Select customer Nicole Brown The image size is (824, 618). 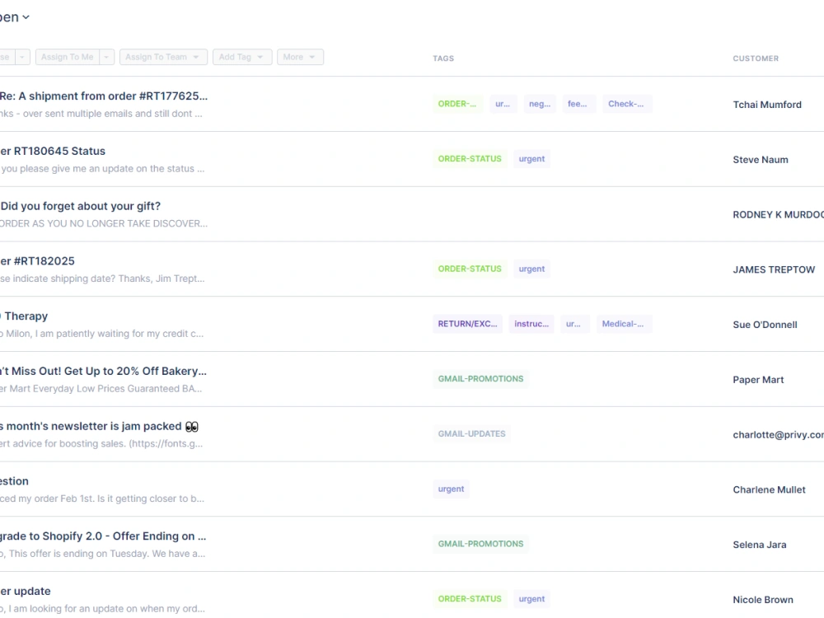(762, 600)
